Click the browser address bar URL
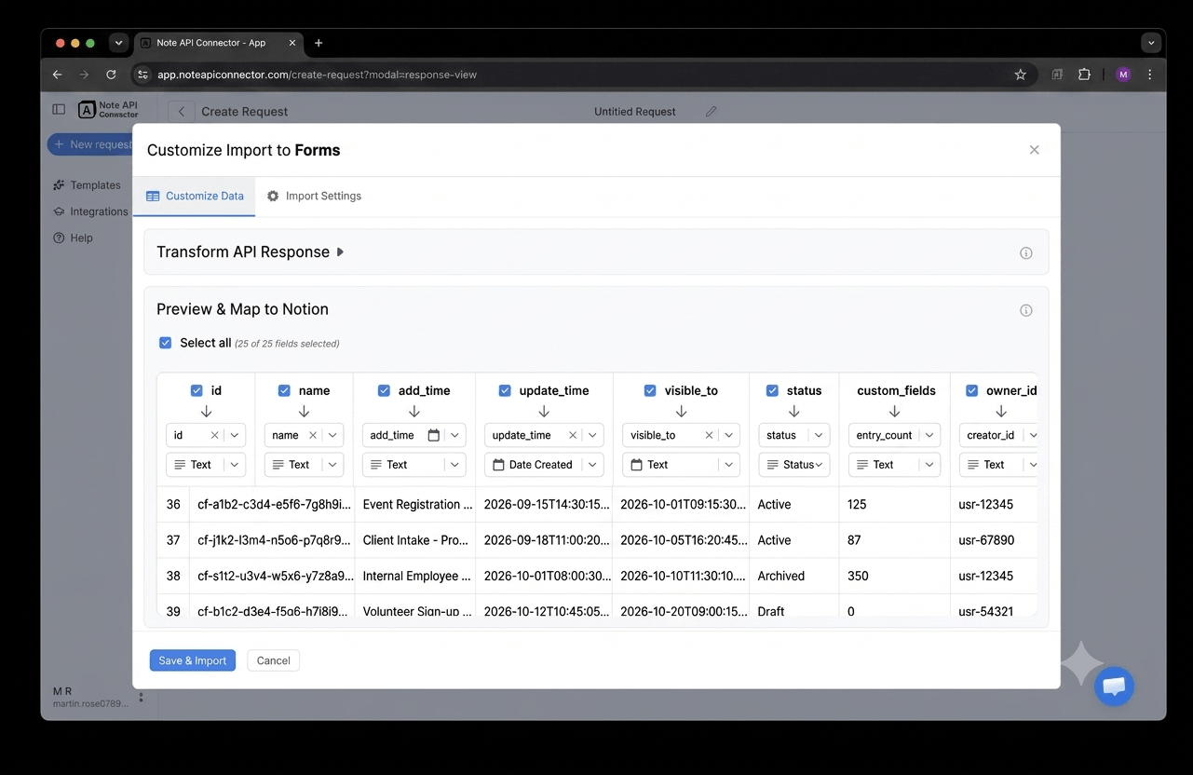Screen dimensions: 1193x775 [317, 75]
